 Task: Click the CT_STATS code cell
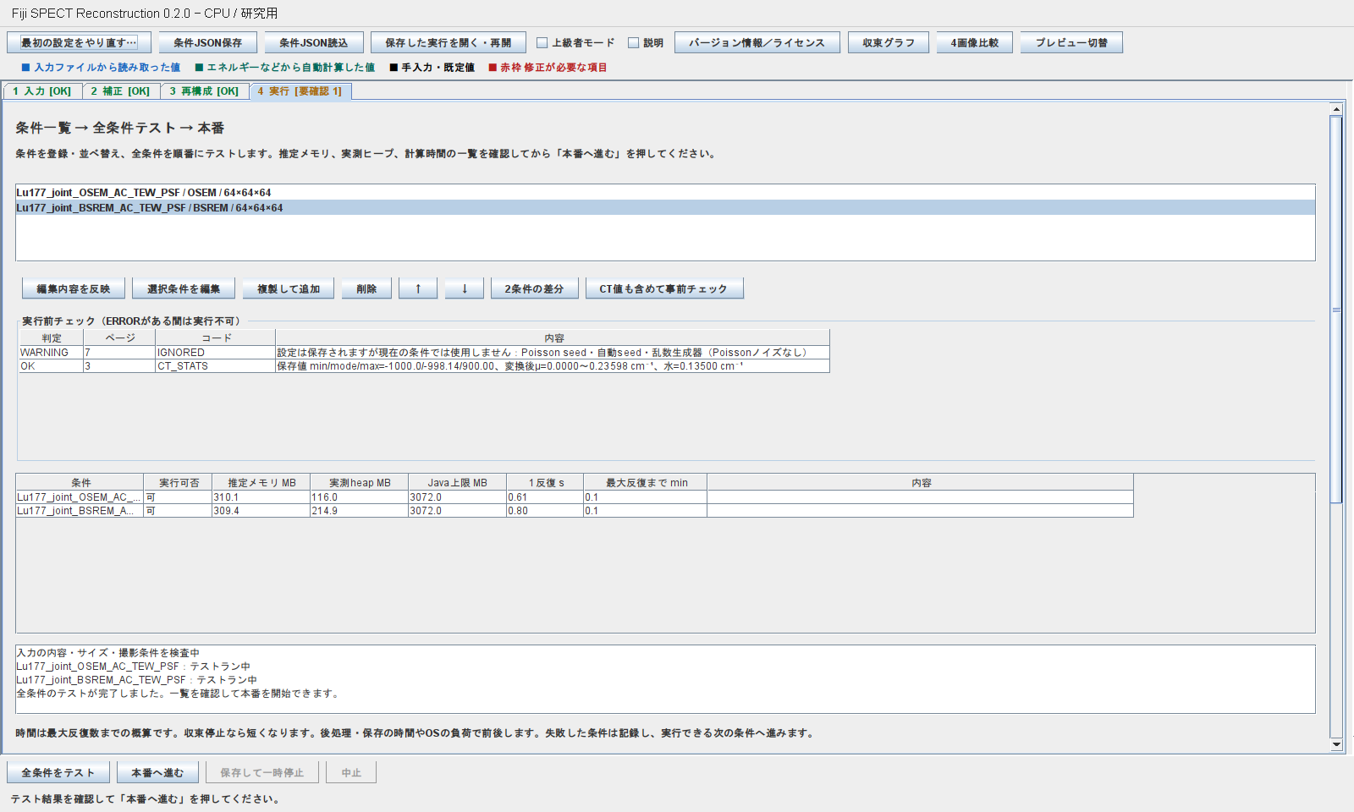tap(216, 366)
